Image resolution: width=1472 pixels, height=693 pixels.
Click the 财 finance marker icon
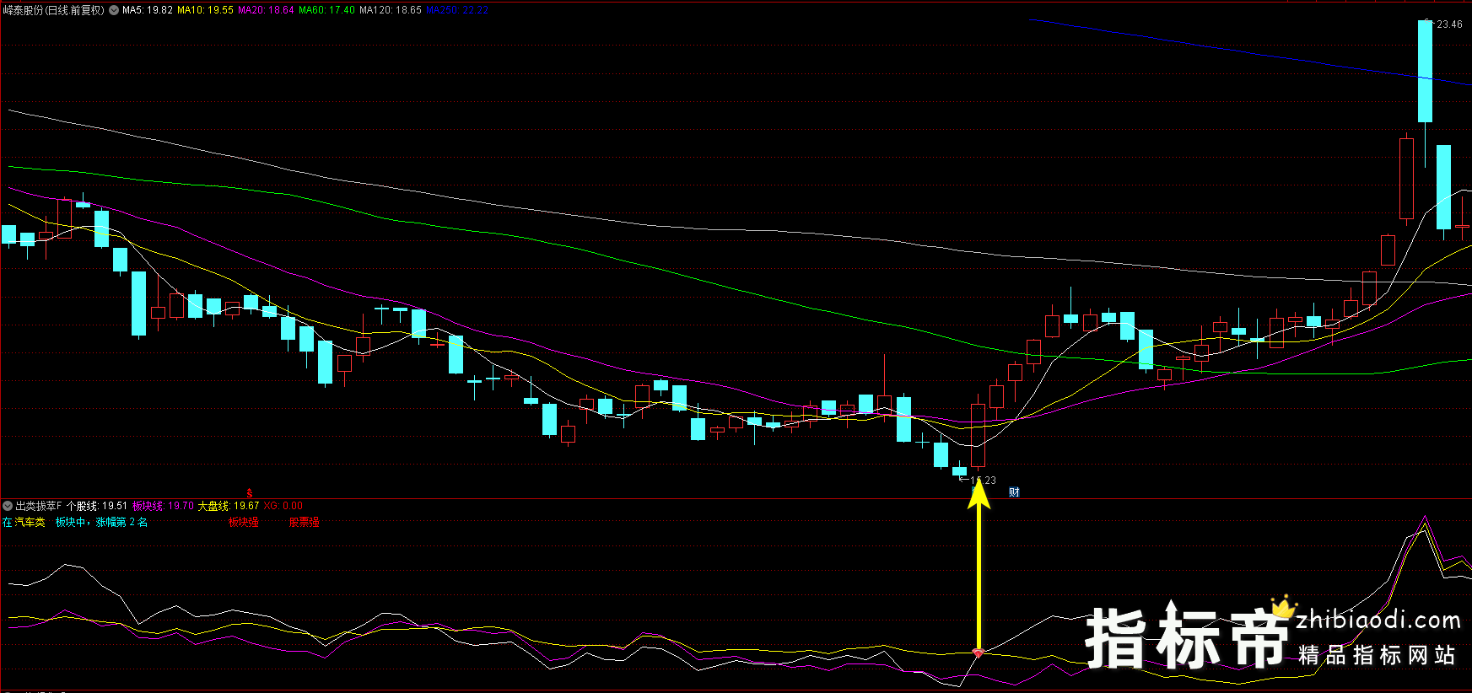[1014, 492]
